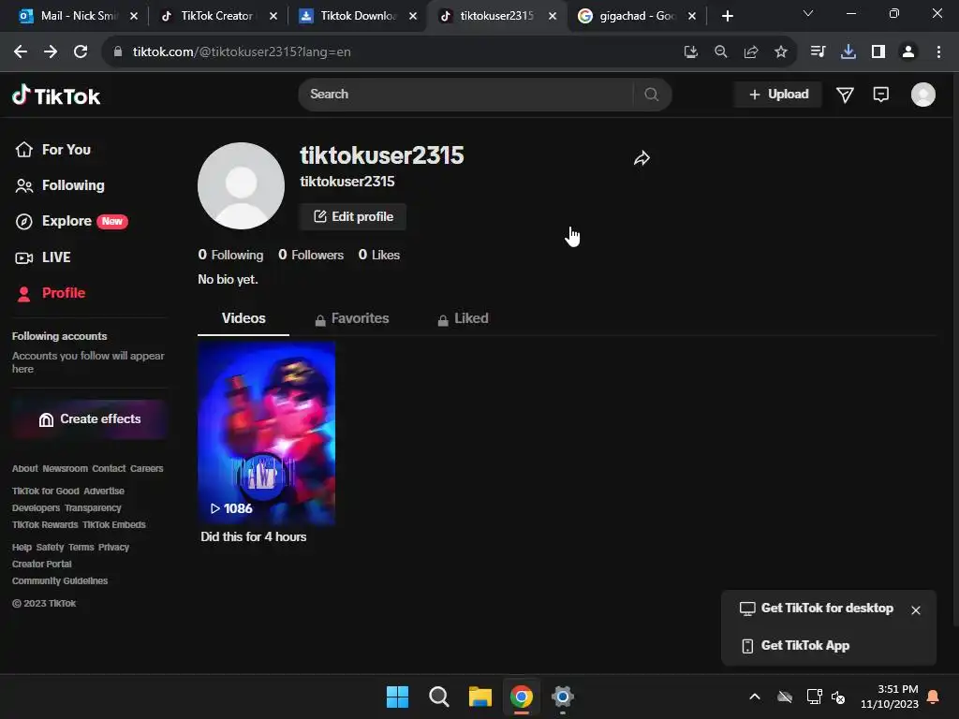
Task: Select the Liked tab
Action: click(463, 318)
